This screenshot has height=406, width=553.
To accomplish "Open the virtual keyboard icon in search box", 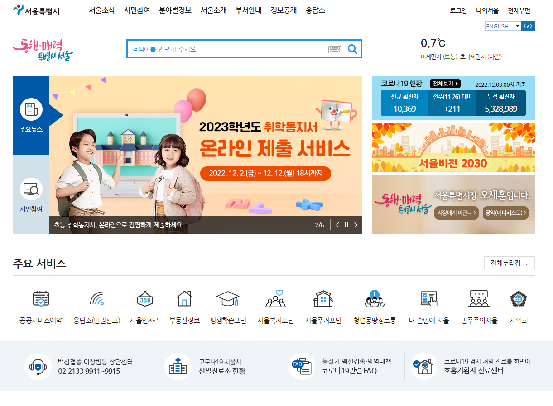I will [x=335, y=49].
